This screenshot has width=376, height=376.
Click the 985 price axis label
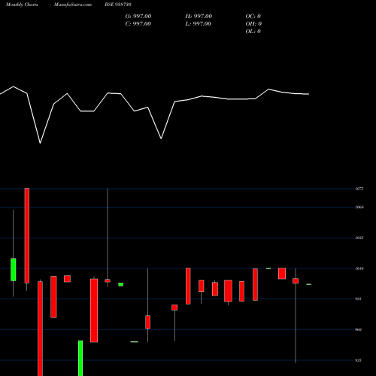[x=359, y=299]
